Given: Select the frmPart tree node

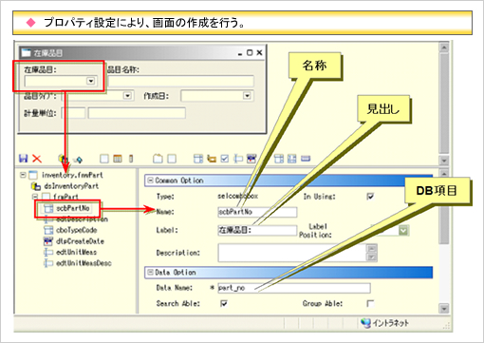Looking at the screenshot, I should 65,197.
